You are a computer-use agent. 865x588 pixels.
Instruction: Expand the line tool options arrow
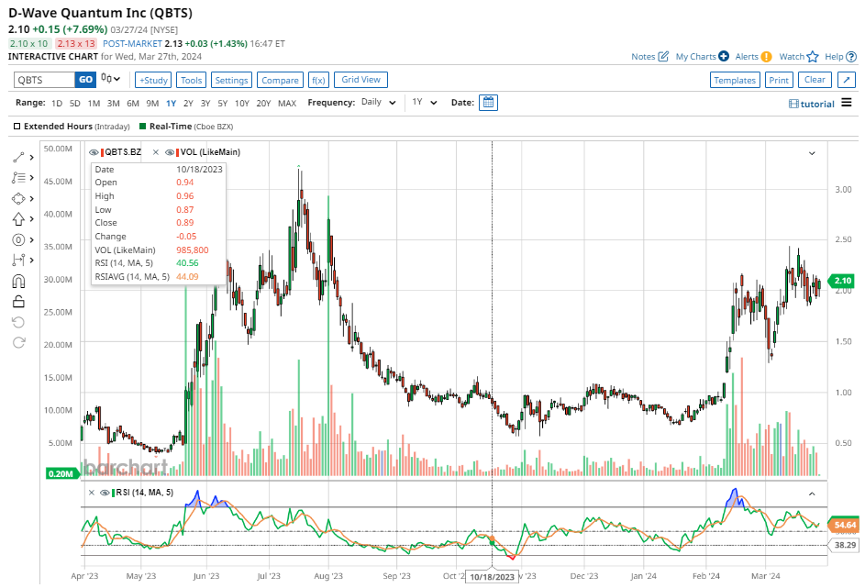click(31, 158)
